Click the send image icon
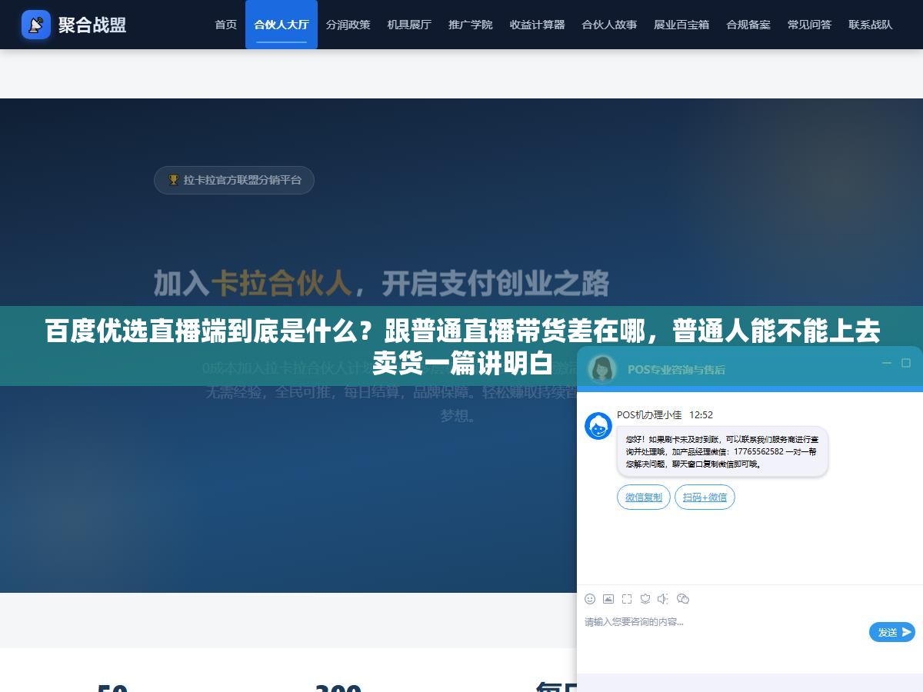Image resolution: width=923 pixels, height=692 pixels. click(x=608, y=599)
